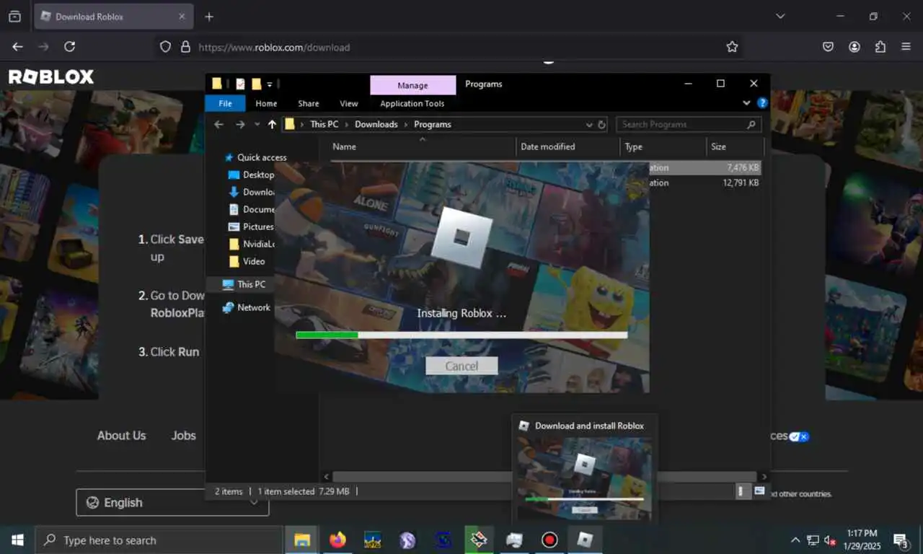The width and height of the screenshot is (923, 554).
Task: List all browser tabs dropdown
Action: click(780, 17)
